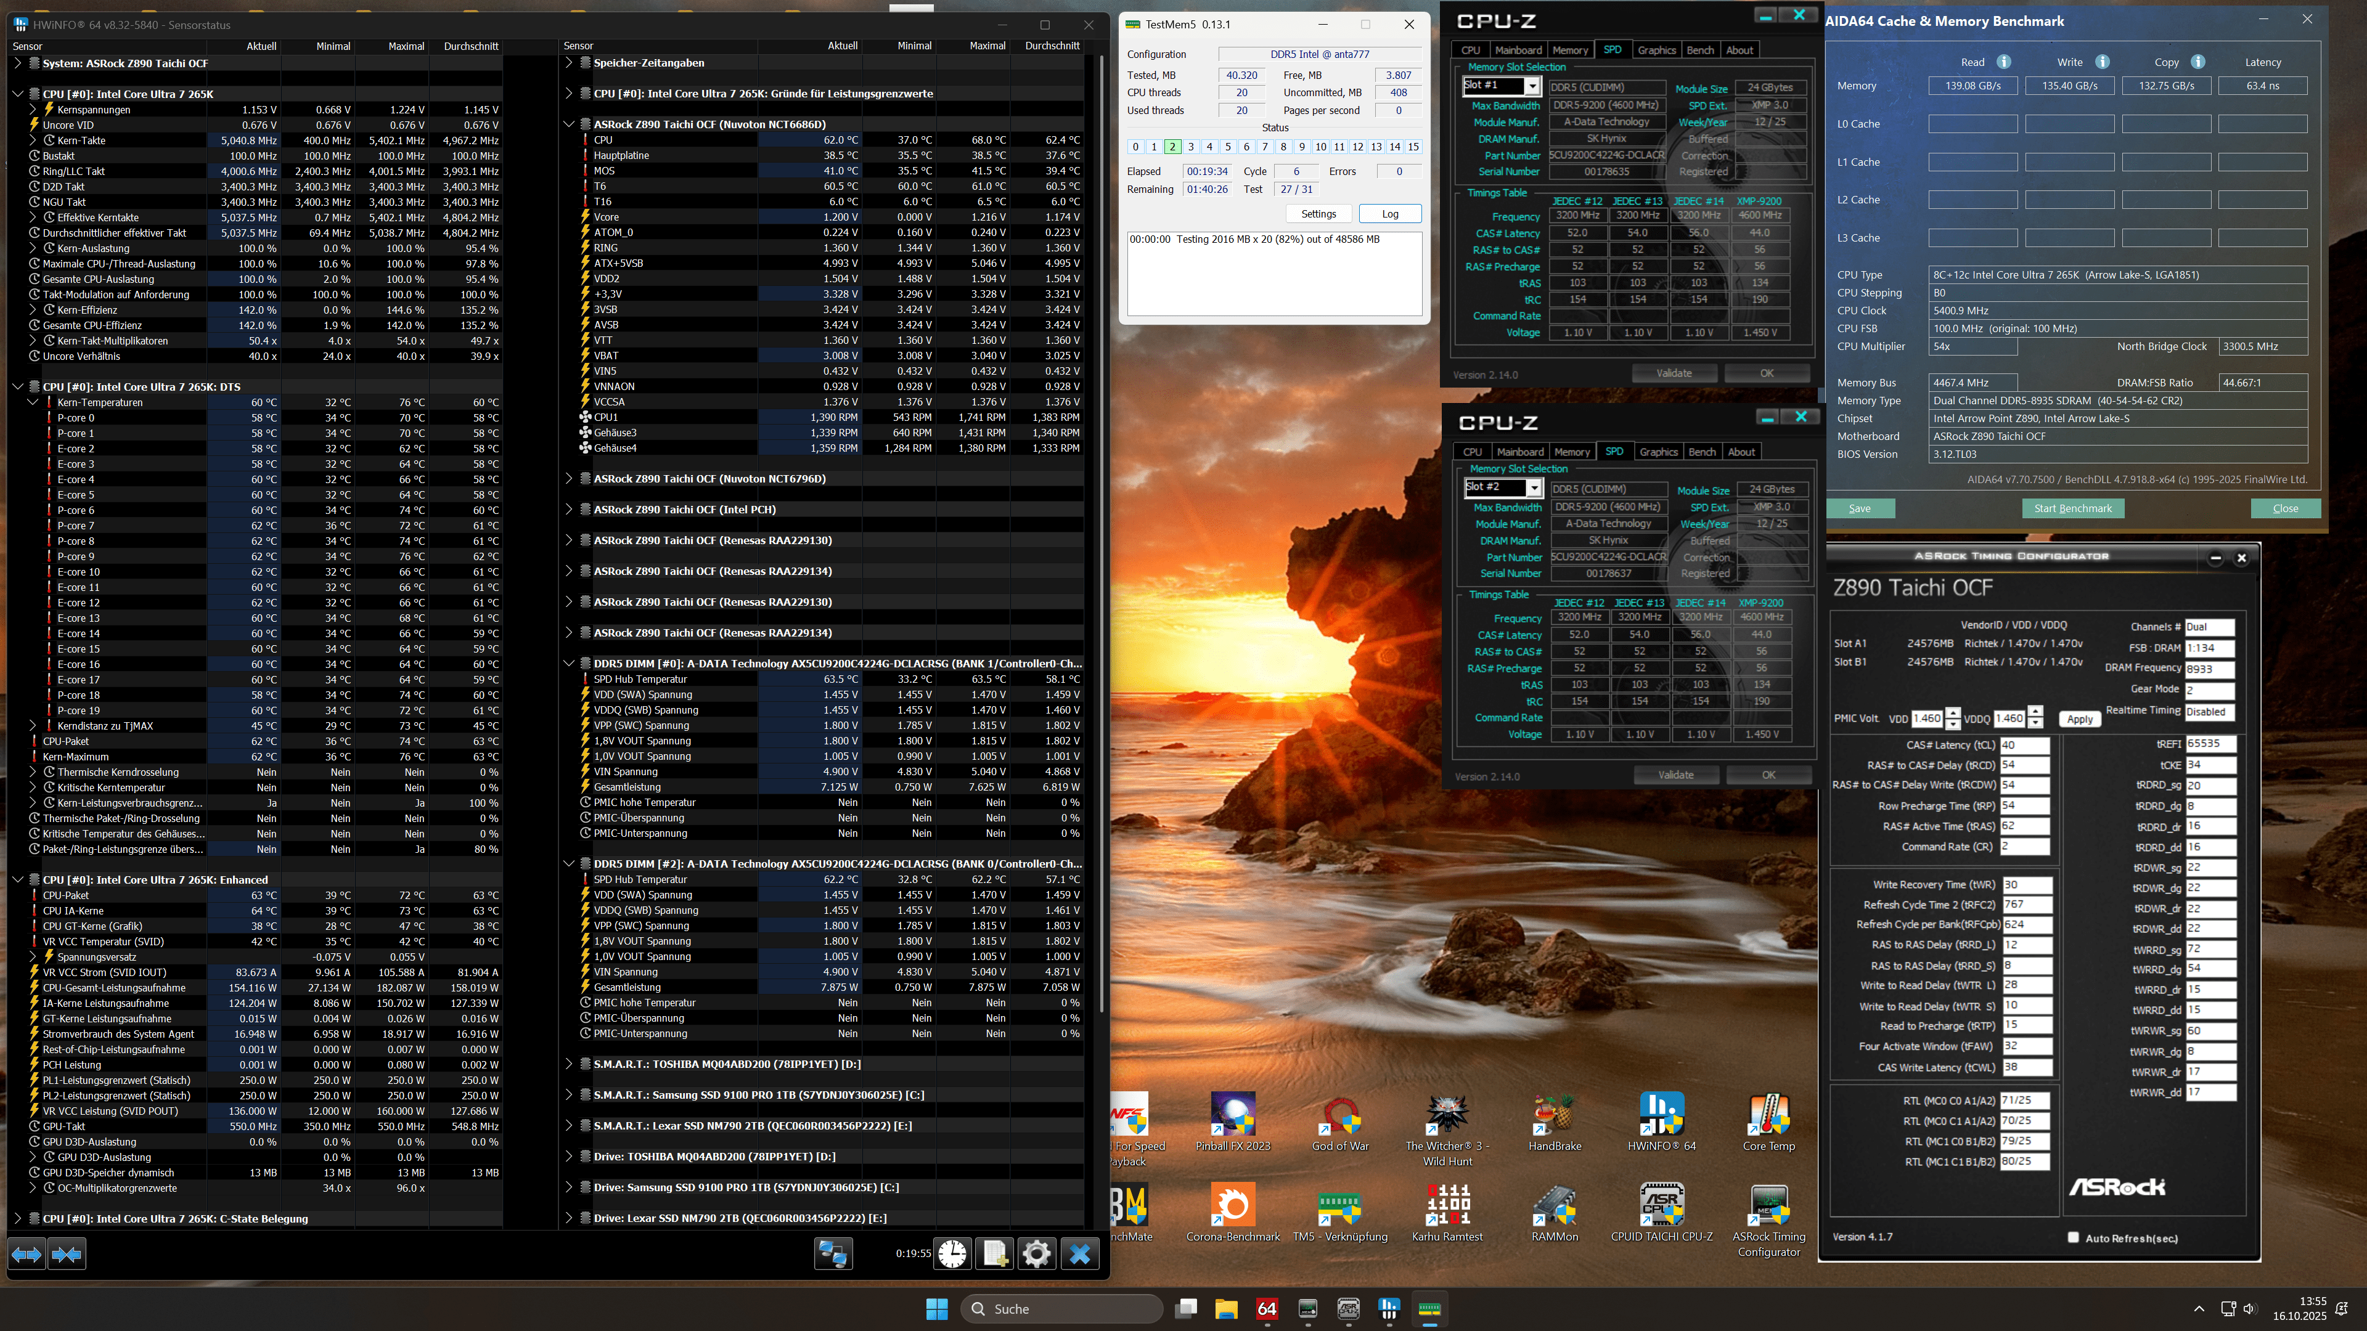Image resolution: width=2367 pixels, height=1331 pixels.
Task: Start logging with the sheet-plus icon
Action: [994, 1254]
